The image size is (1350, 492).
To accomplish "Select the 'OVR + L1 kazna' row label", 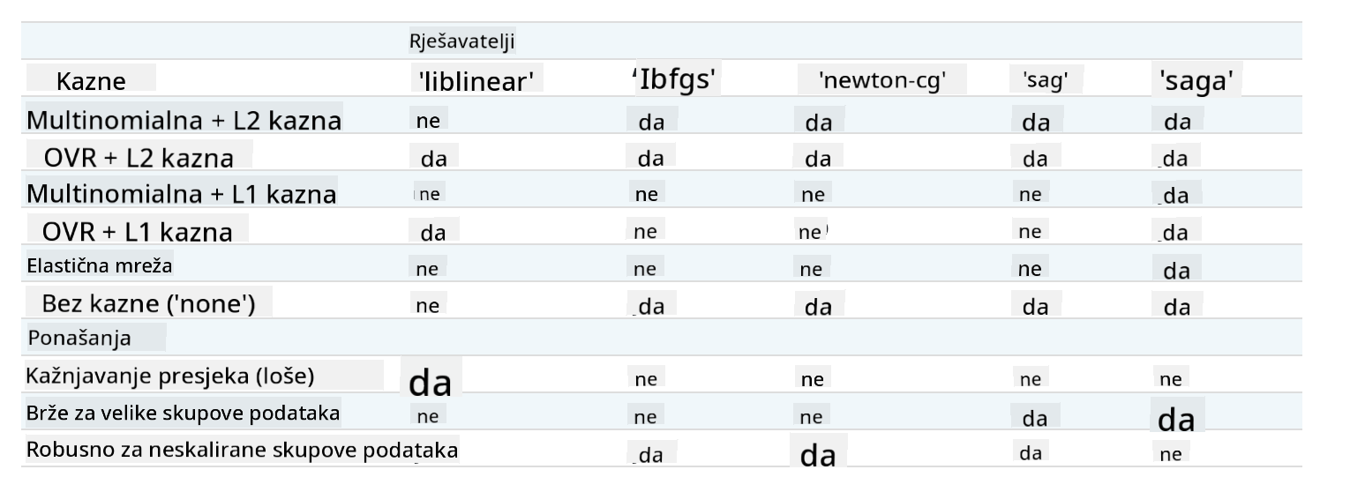I will pos(137,231).
